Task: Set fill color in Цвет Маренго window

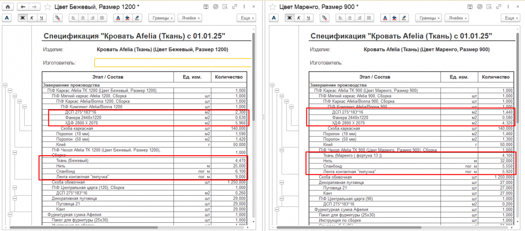Action: [395, 18]
